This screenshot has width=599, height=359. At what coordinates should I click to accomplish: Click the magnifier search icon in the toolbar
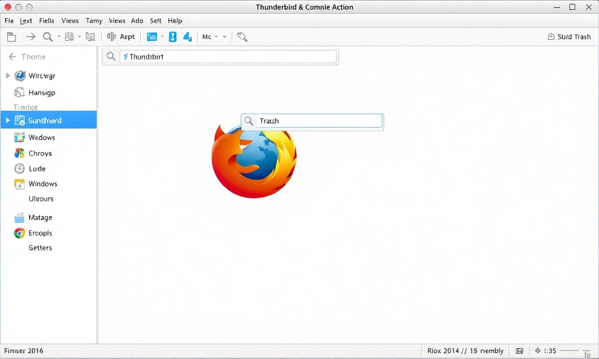pyautogui.click(x=48, y=37)
